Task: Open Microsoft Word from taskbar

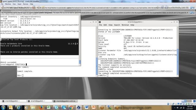Action: pyautogui.click(x=86, y=108)
